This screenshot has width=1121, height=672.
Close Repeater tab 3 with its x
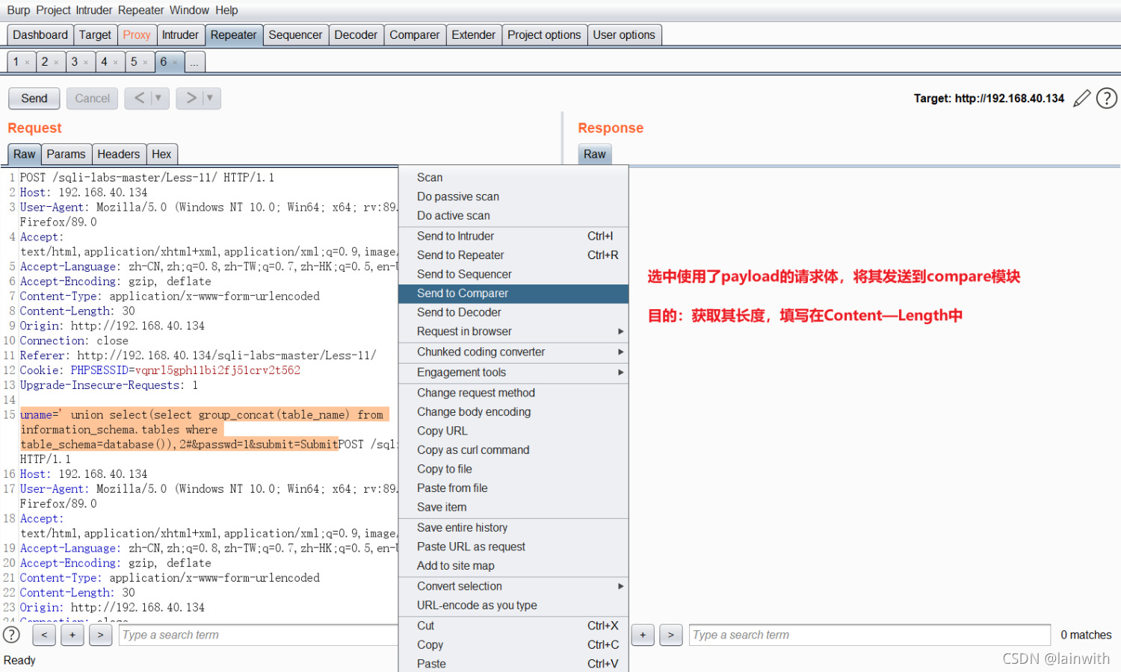pos(86,62)
